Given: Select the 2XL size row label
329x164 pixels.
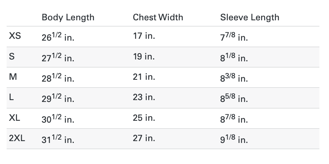Looking at the screenshot, I should [x=17, y=139].
